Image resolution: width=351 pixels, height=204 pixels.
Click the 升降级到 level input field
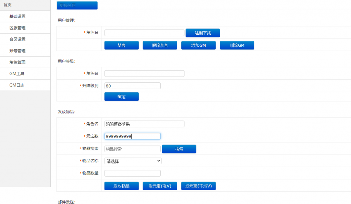pyautogui.click(x=132, y=86)
